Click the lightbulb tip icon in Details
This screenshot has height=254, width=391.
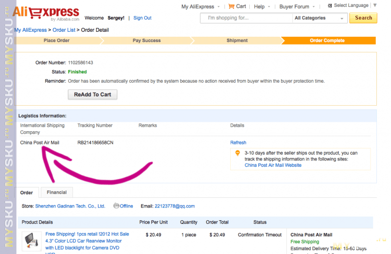pyautogui.click(x=238, y=153)
